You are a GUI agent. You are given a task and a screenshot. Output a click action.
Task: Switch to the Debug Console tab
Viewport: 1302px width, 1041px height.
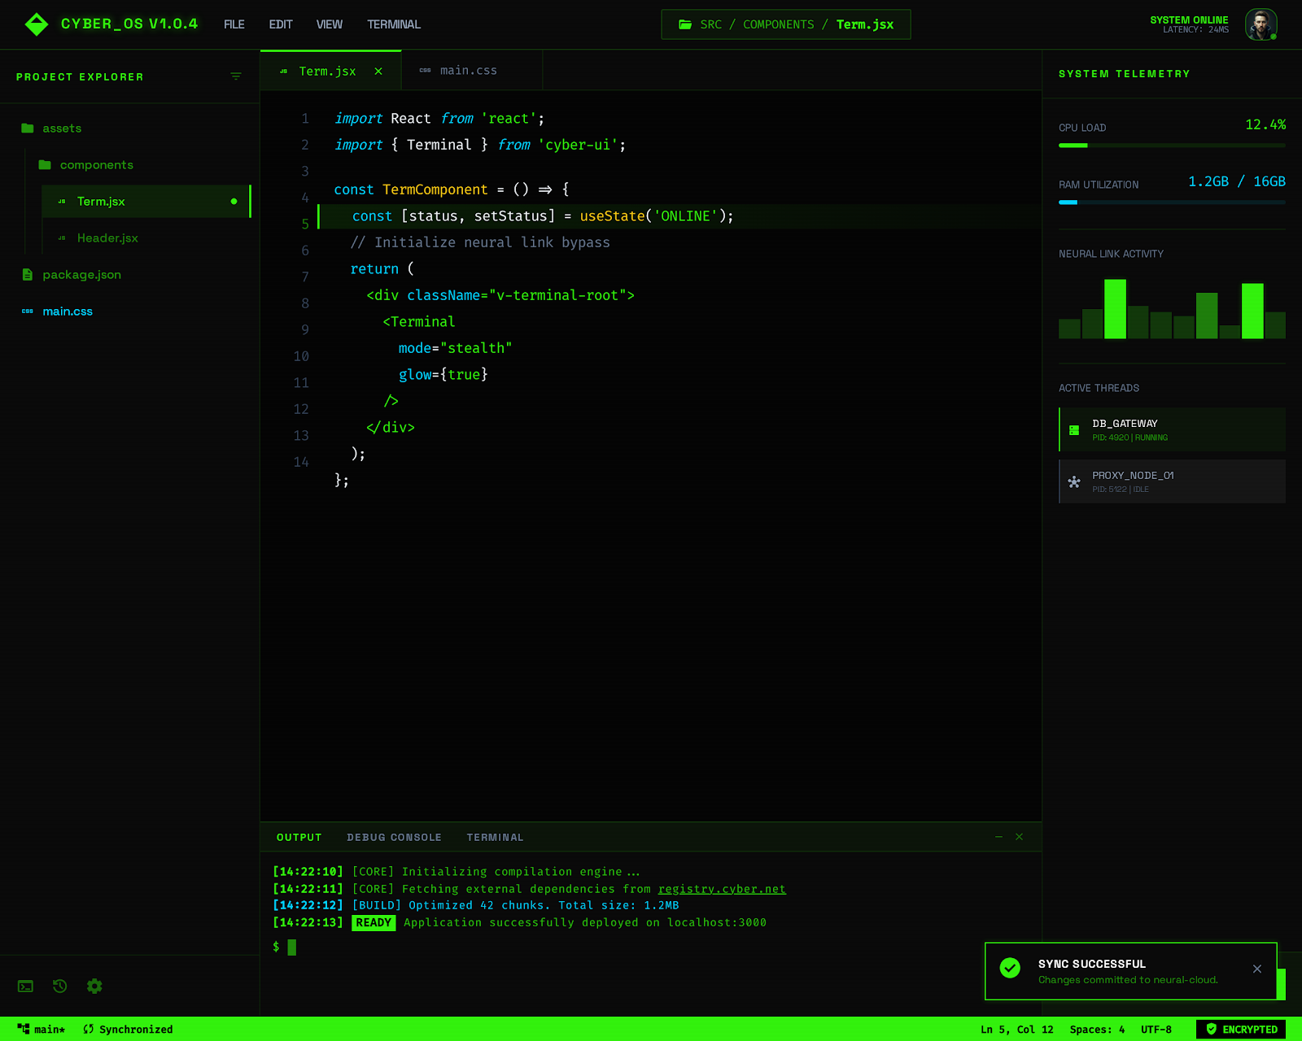pyautogui.click(x=394, y=838)
